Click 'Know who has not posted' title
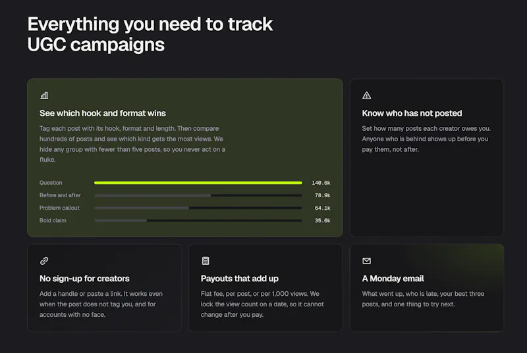Image resolution: width=527 pixels, height=353 pixels. click(412, 113)
